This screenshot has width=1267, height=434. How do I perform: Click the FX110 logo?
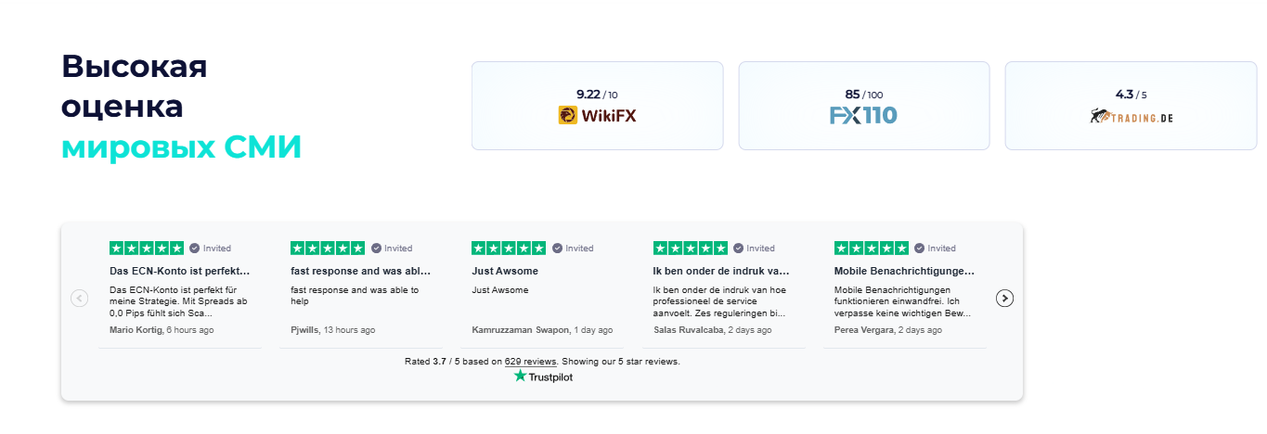(x=863, y=115)
